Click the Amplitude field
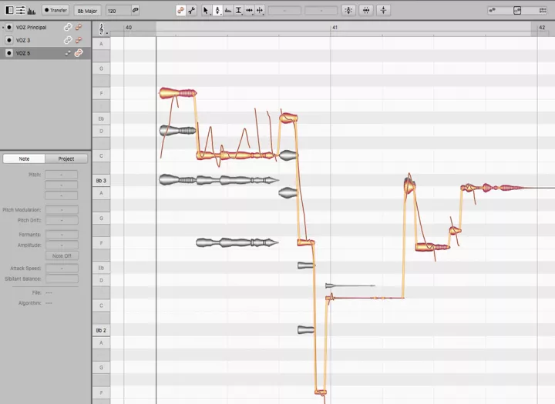Image resolution: width=555 pixels, height=404 pixels. pos(62,245)
